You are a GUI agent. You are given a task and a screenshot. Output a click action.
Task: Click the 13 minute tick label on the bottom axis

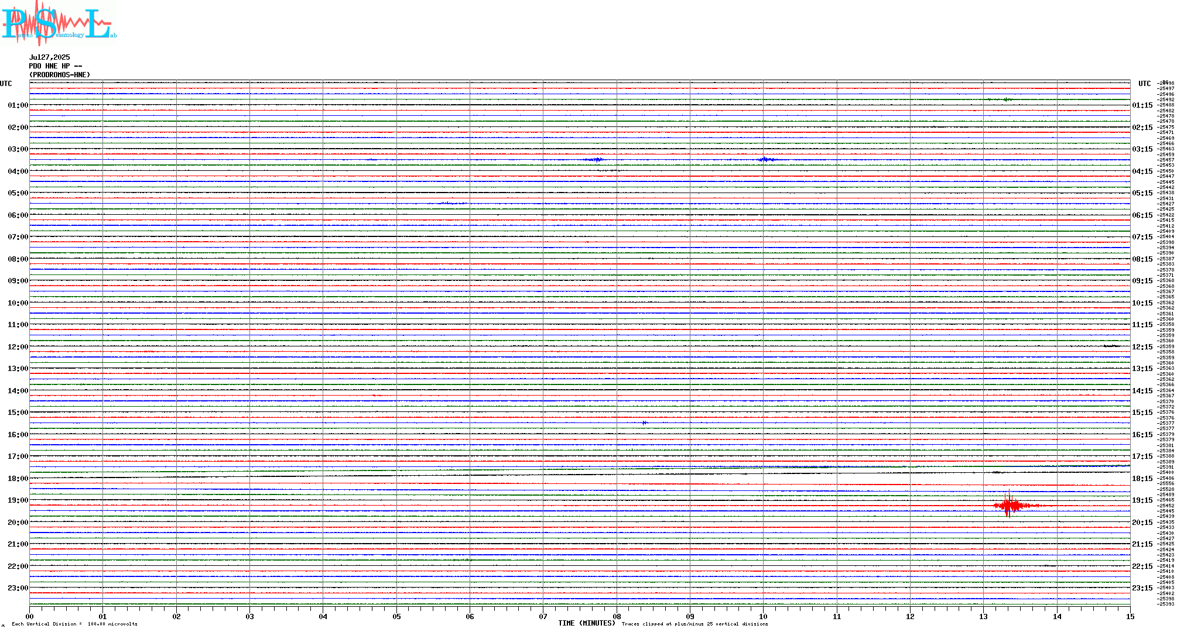[983, 616]
